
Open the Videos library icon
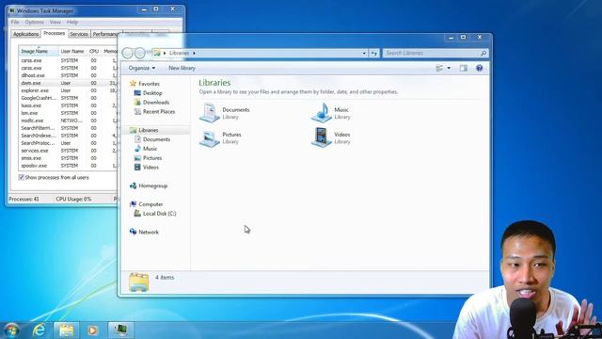click(322, 138)
